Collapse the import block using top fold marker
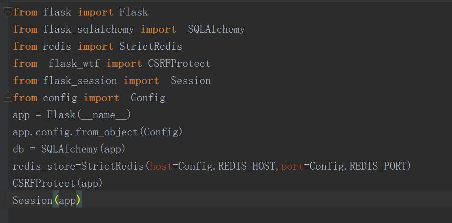The width and height of the screenshot is (452, 223). pos(7,12)
